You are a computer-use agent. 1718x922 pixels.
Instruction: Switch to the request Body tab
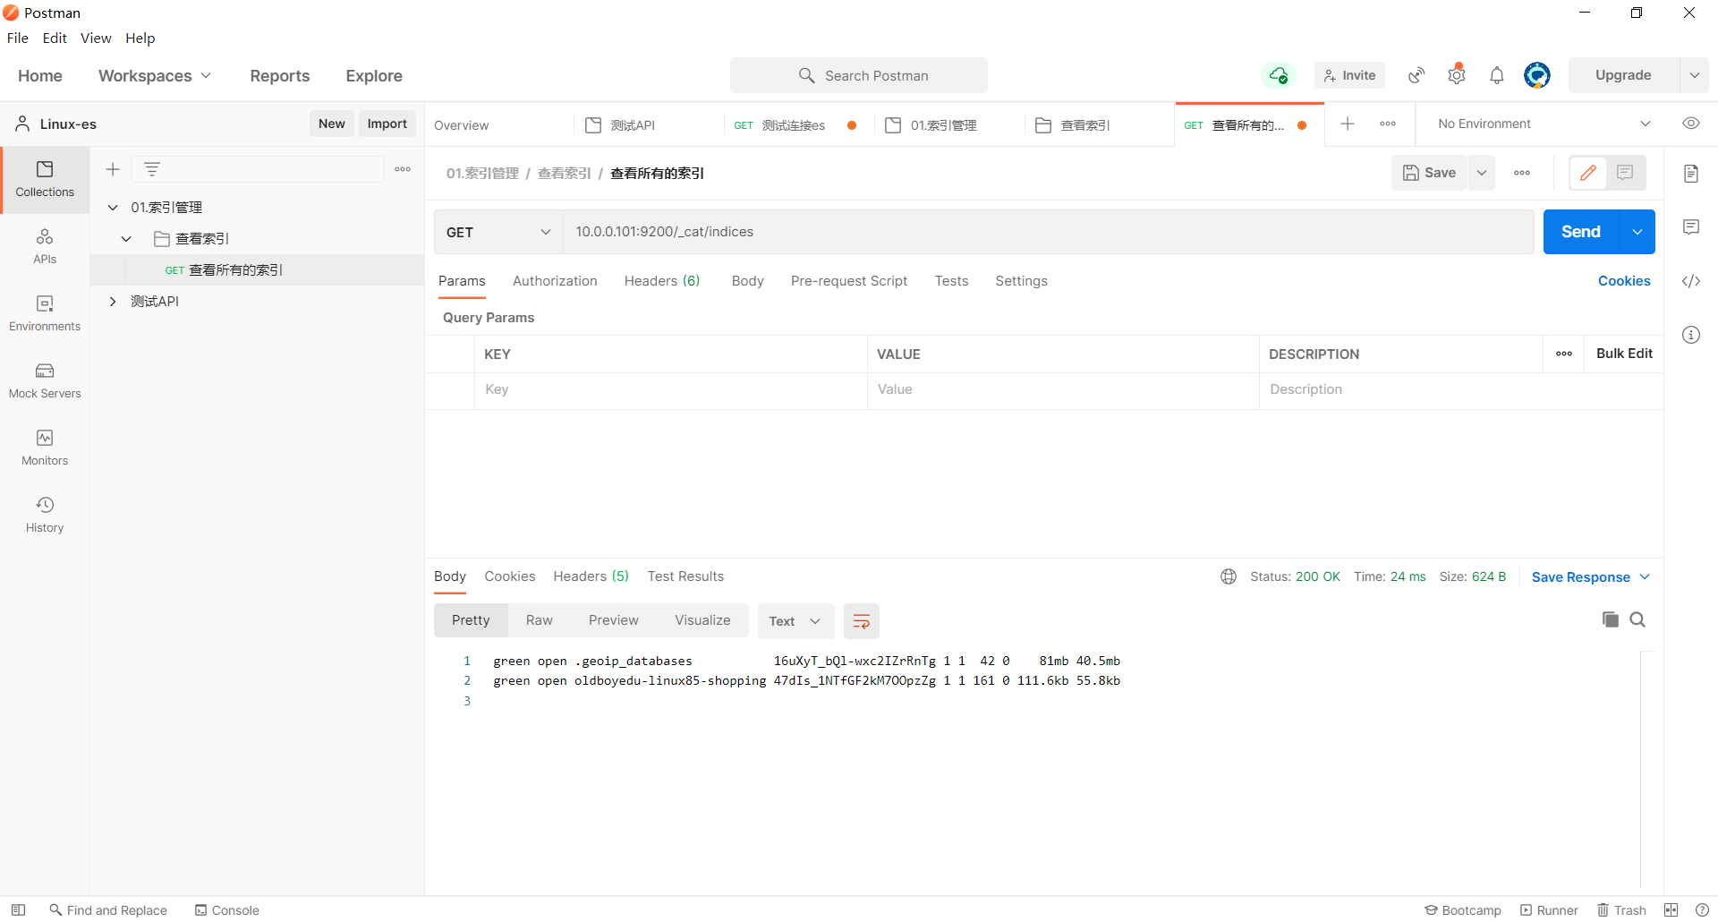click(748, 281)
